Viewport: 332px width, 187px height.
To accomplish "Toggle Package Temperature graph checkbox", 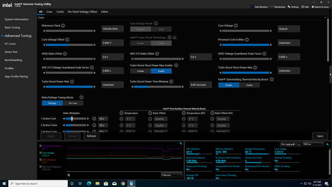I will [40, 146].
